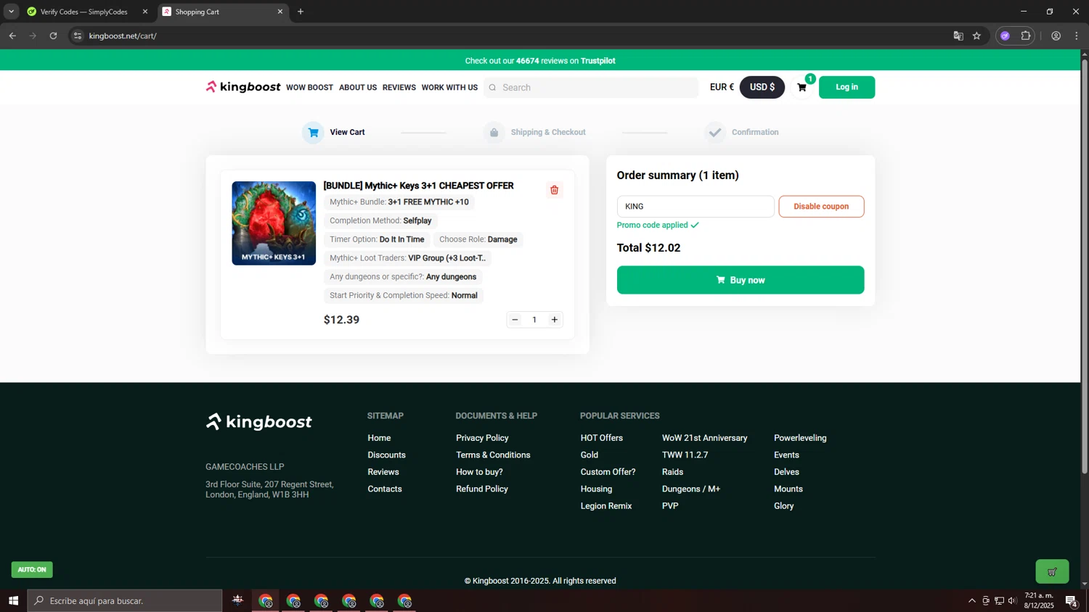
Task: Click the promo code KING field
Action: coord(696,207)
